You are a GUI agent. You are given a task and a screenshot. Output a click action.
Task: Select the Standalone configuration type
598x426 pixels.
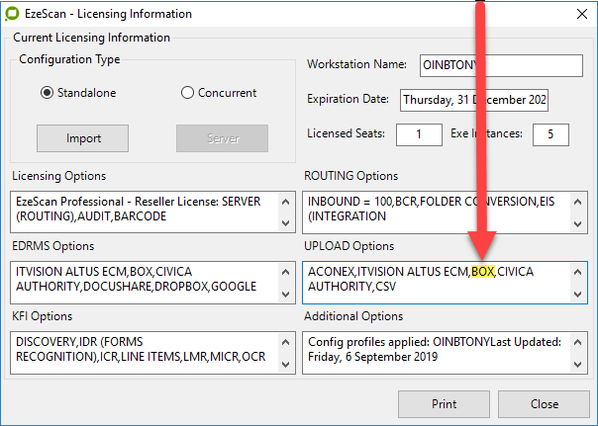coord(47,93)
